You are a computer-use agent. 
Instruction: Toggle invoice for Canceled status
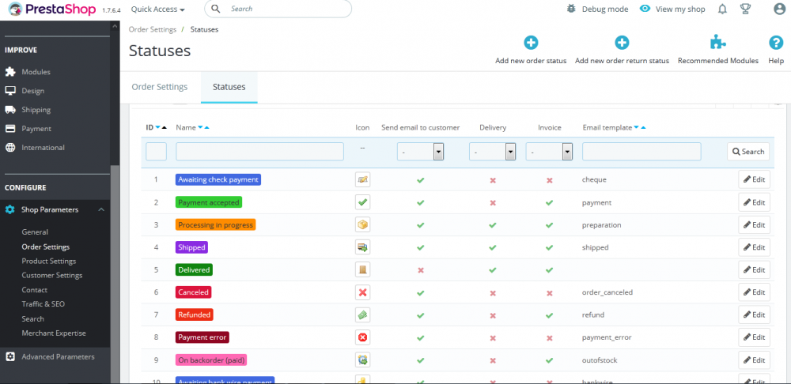pos(550,293)
